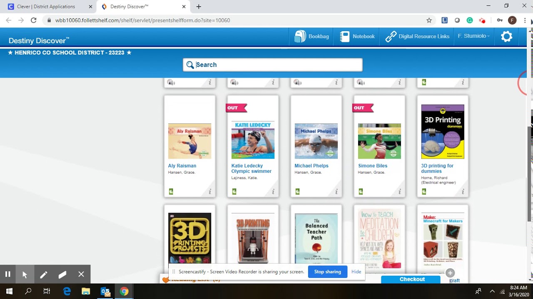Close the Screencastify drawing toolbar
The width and height of the screenshot is (533, 299).
pyautogui.click(x=81, y=274)
